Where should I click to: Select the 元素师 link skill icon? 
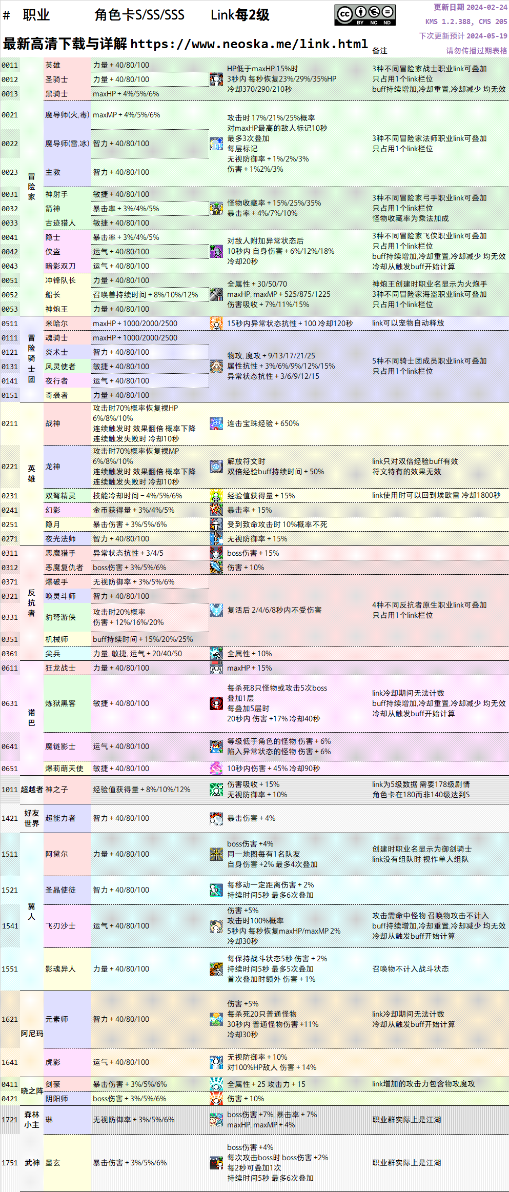coord(216,1019)
